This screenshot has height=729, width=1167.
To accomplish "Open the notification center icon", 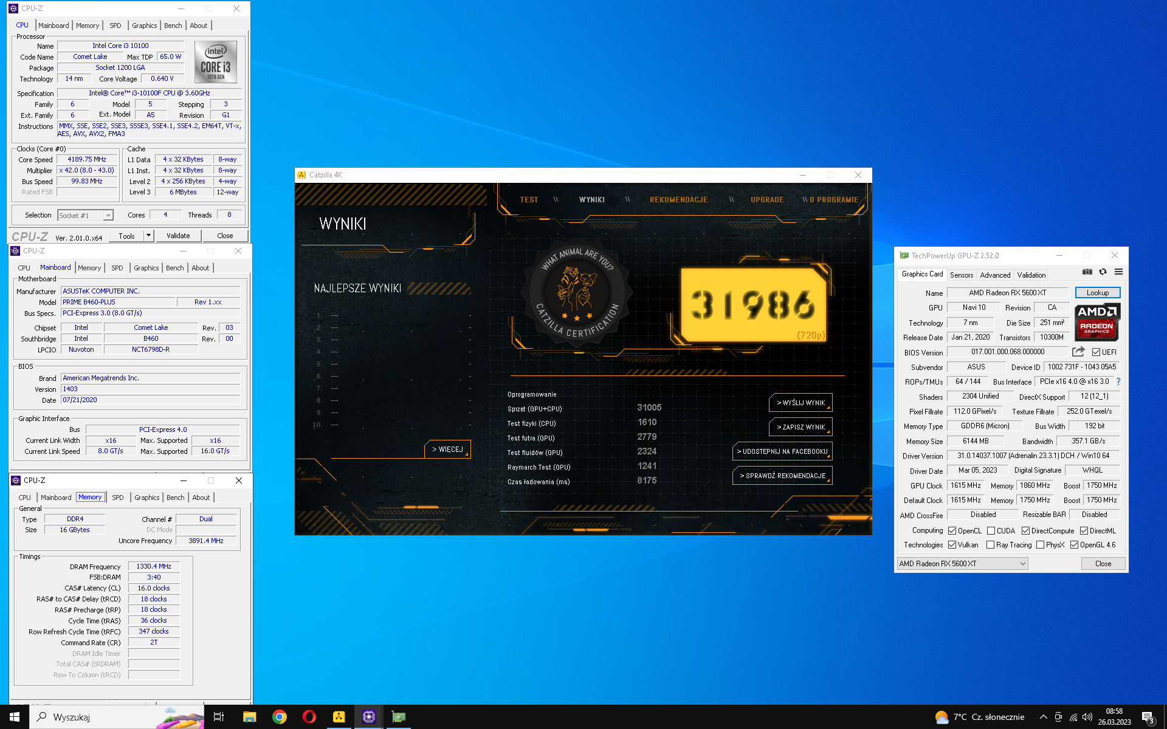I will (1148, 717).
